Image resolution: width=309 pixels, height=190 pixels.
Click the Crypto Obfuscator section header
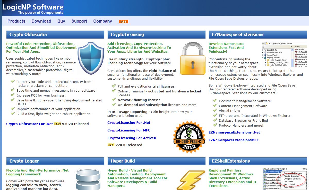point(55,34)
